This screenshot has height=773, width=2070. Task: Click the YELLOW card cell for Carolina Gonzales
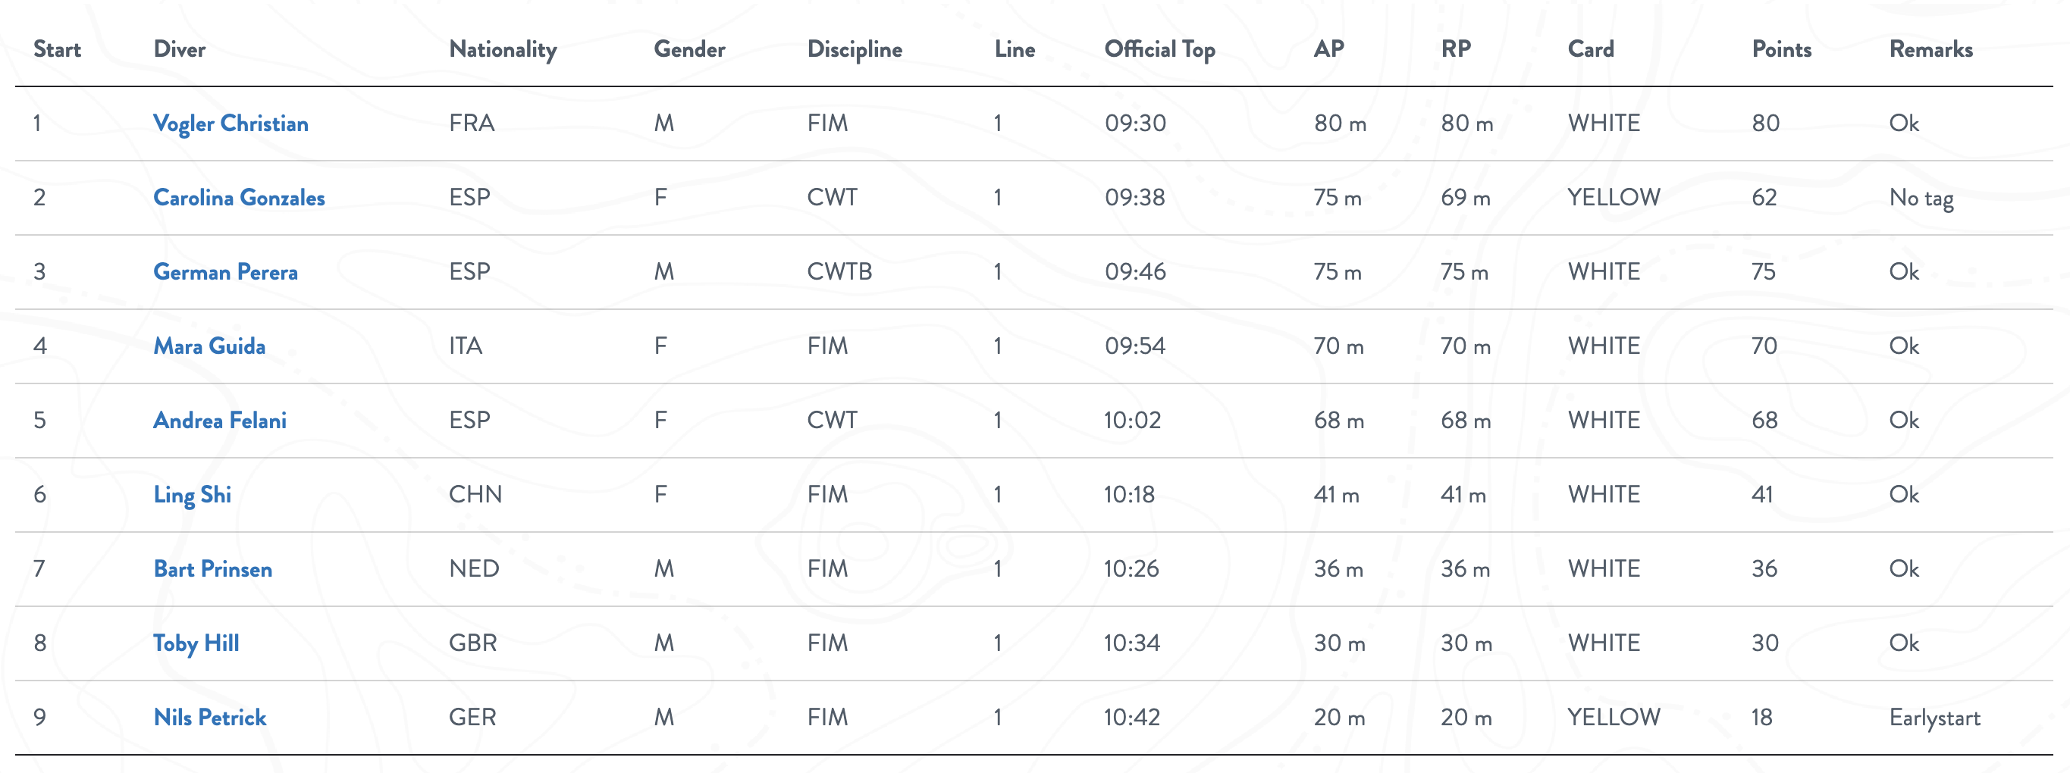tap(1613, 198)
